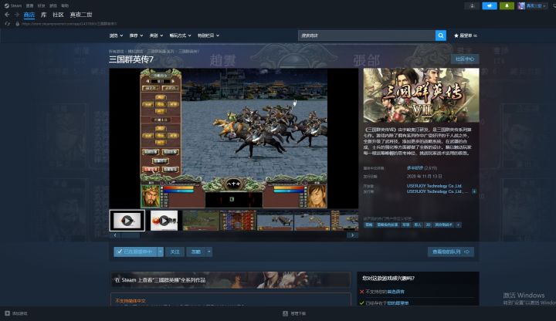This screenshot has width=556, height=321.
Task: Switch to the 社区 community tab
Action: coord(58,15)
